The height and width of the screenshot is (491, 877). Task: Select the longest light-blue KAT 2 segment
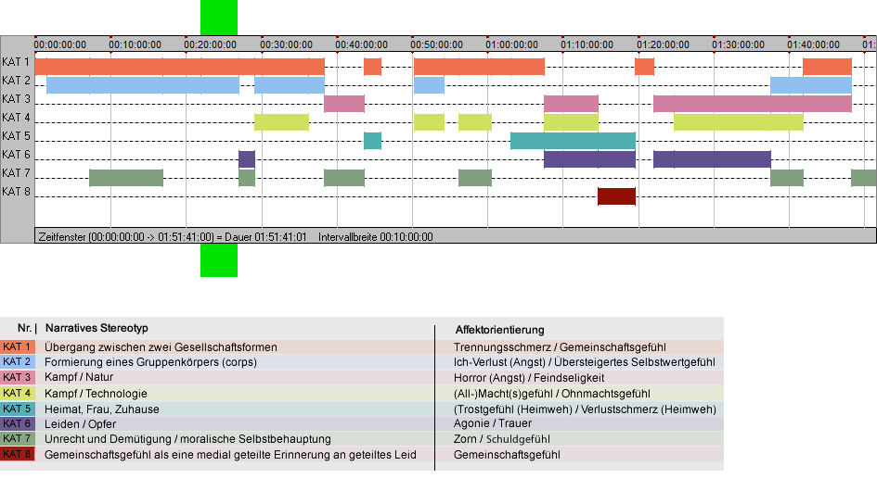143,85
